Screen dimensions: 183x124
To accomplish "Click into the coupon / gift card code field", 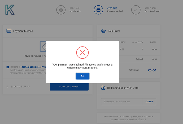I will pos(122,102).
